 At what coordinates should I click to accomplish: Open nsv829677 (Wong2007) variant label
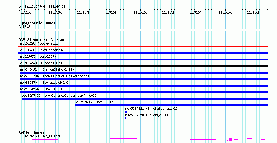coord(37,56)
